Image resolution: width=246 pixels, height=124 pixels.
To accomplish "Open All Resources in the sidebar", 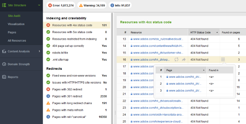I will pyautogui.click(x=17, y=41).
